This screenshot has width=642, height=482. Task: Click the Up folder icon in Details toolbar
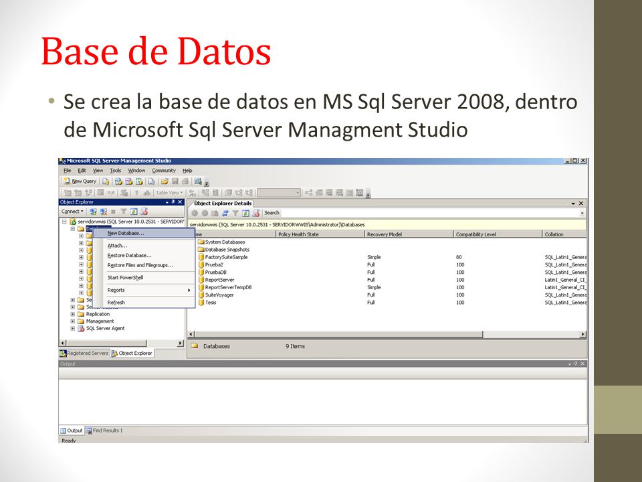[215, 213]
